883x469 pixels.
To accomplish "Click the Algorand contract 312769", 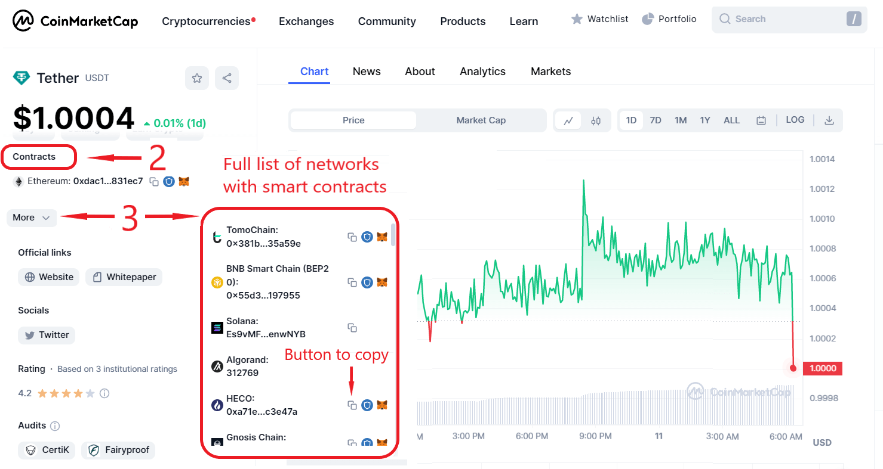I will tap(242, 373).
